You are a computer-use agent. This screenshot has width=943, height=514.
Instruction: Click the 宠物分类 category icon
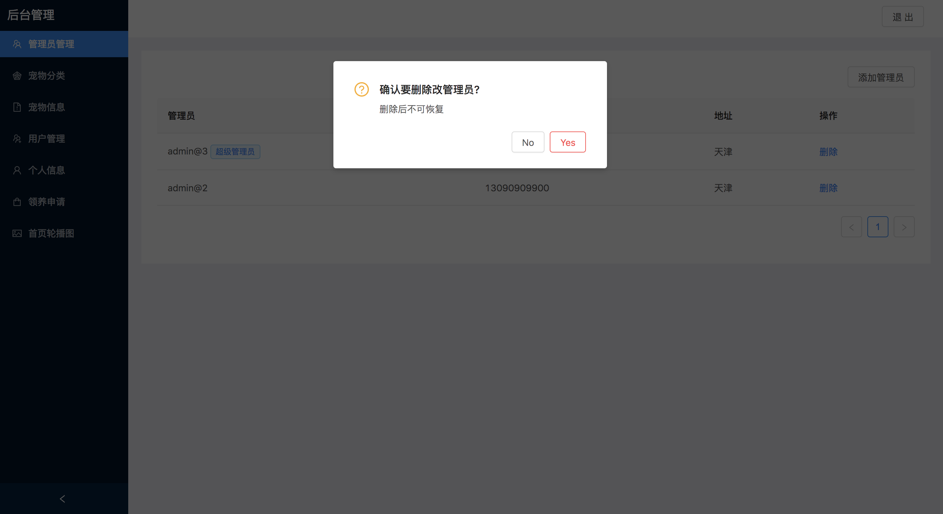17,76
